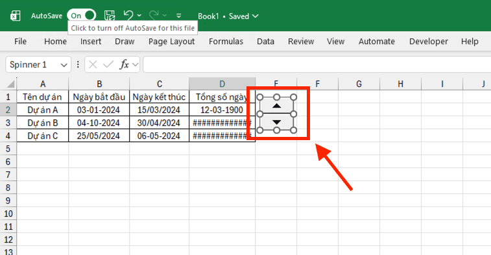This screenshot has width=491, height=255.
Task: Select column B header
Action: coord(99,84)
